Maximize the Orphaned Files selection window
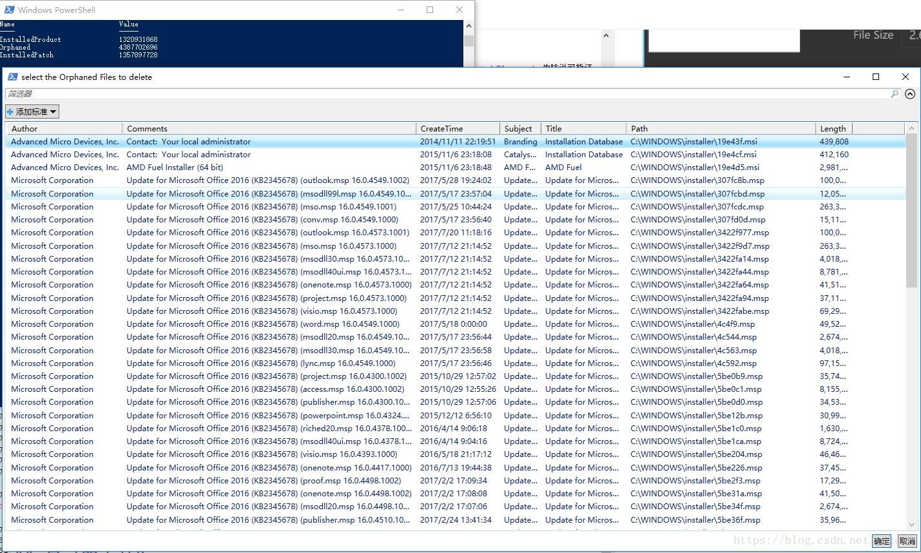Screen dimensions: 921x553 [x=876, y=77]
